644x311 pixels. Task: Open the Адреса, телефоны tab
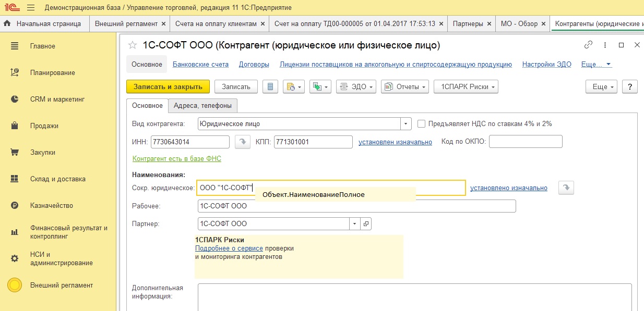click(x=203, y=105)
